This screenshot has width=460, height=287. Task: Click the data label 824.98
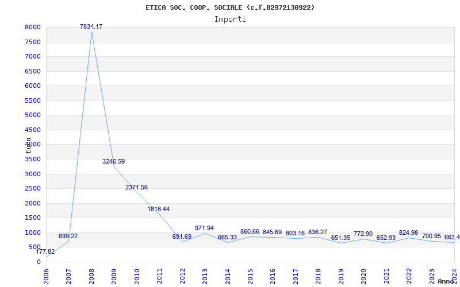(x=409, y=233)
